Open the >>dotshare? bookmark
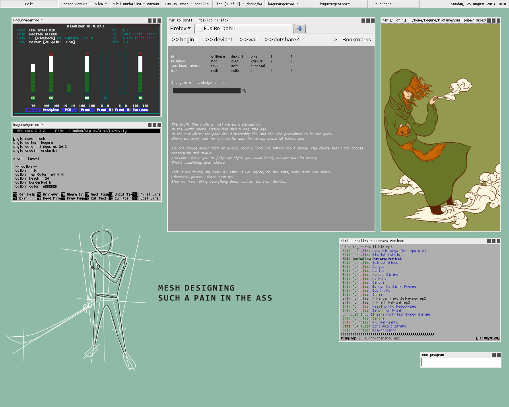 [282, 39]
